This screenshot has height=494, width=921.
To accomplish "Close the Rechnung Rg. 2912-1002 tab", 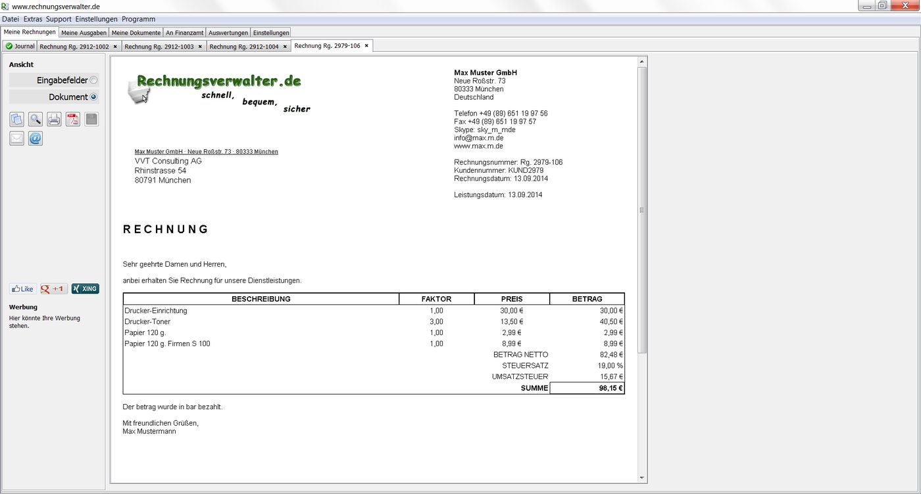I will [115, 47].
